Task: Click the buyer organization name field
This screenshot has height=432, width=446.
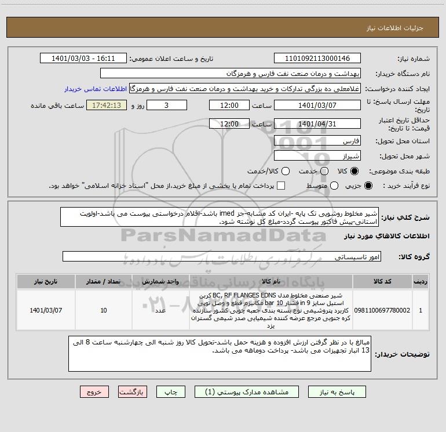Action: click(231, 74)
